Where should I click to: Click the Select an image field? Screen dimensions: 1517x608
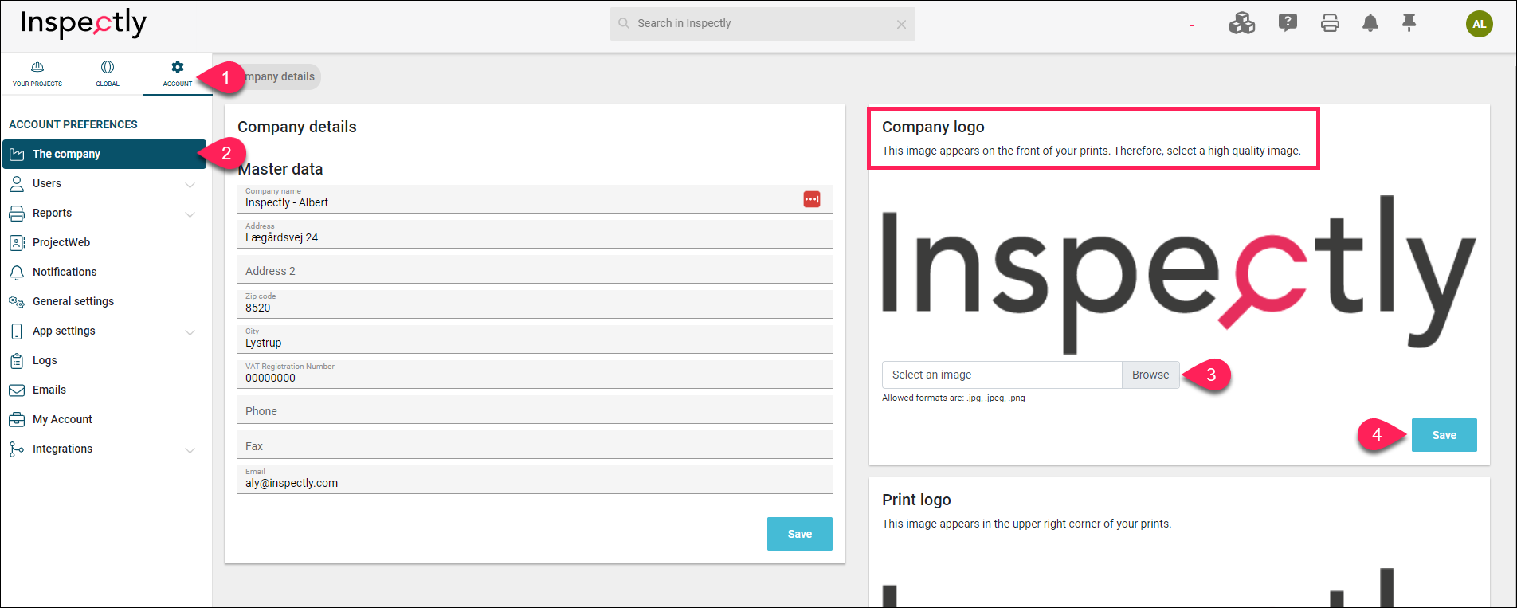1002,375
